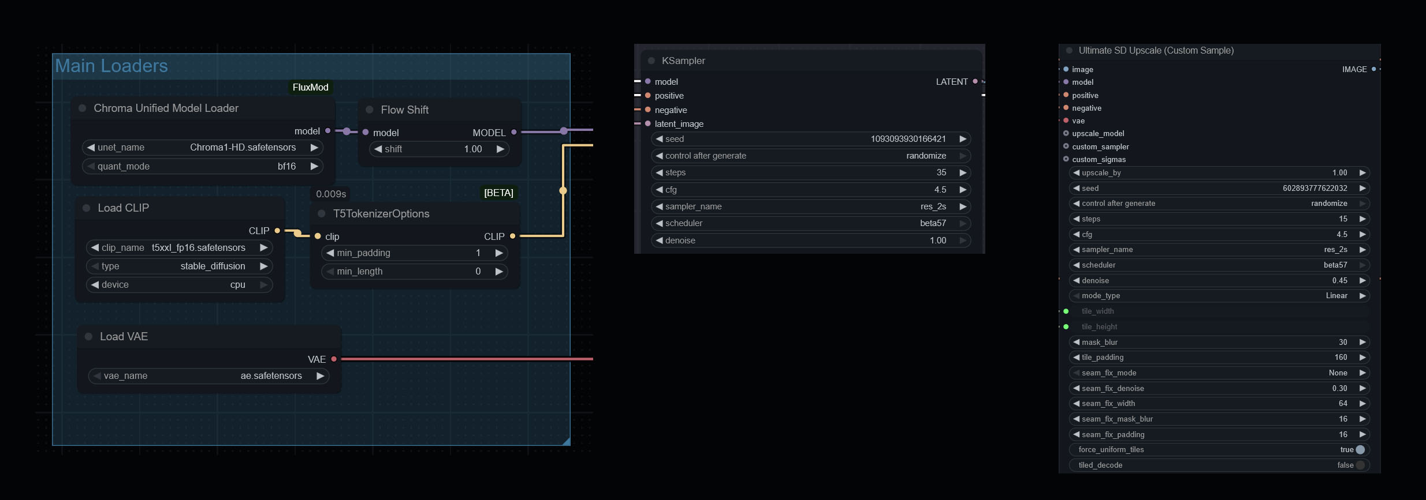Increase the seam_fix_width value
The image size is (1426, 500).
(1362, 404)
